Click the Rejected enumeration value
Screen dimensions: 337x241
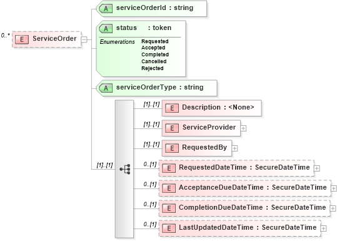153,68
